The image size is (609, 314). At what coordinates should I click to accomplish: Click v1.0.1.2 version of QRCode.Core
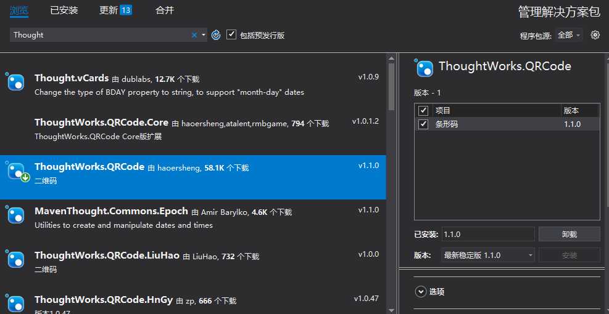pyautogui.click(x=365, y=121)
